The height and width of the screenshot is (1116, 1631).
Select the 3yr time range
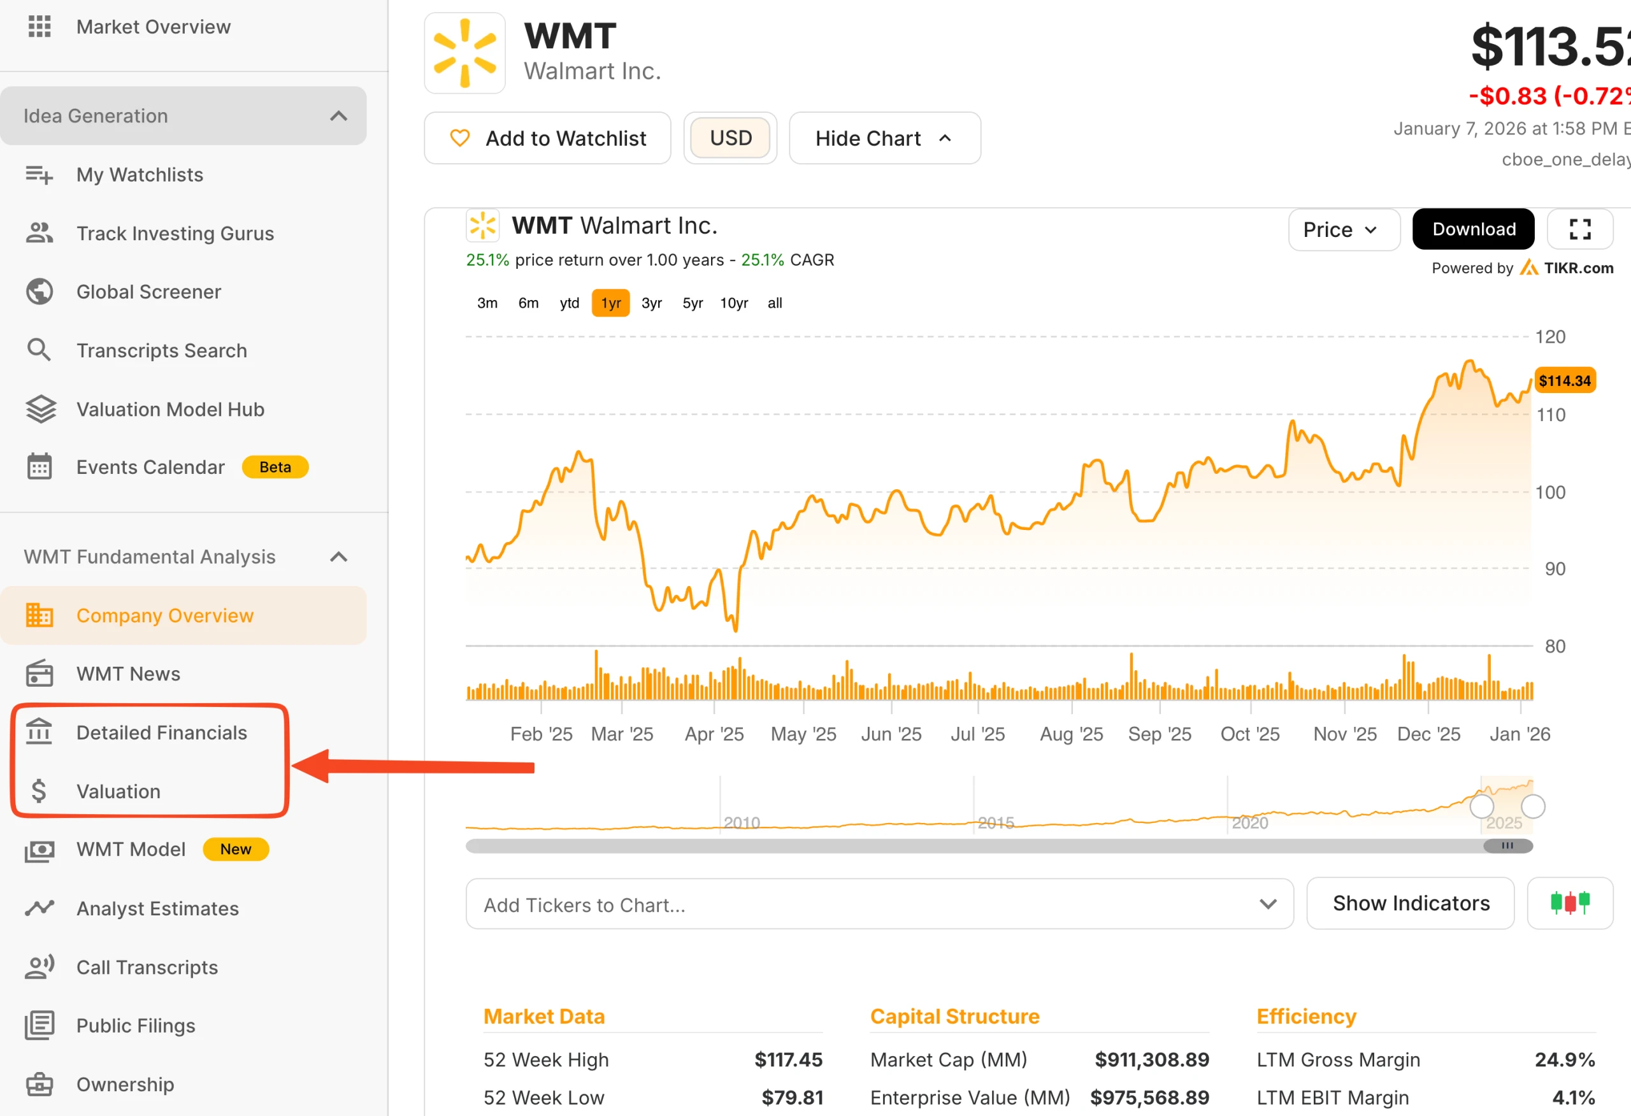coord(651,303)
